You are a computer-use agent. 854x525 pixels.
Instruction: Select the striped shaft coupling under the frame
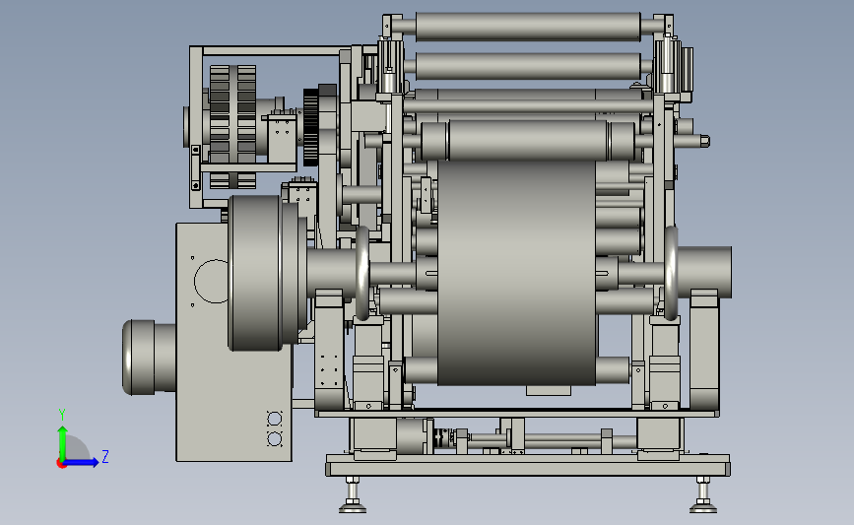coord(440,436)
